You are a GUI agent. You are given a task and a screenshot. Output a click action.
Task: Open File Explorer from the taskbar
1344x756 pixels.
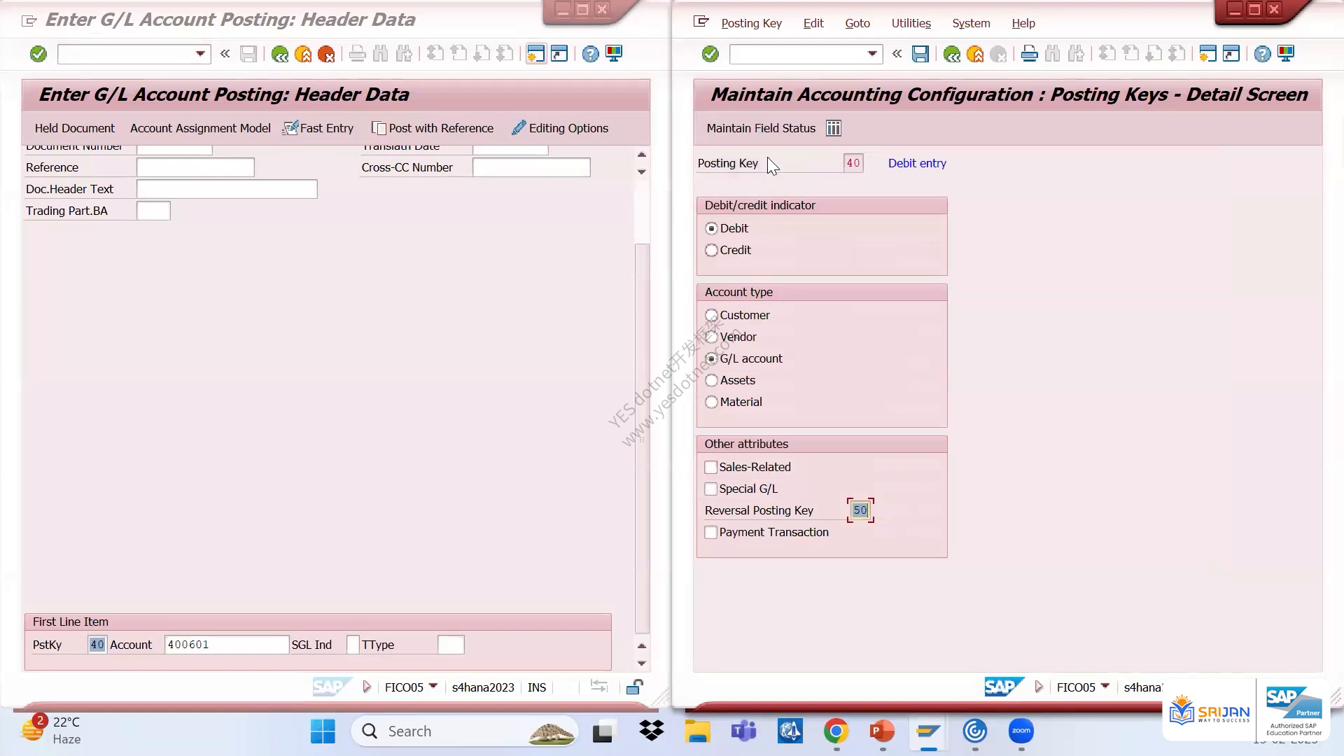point(697,731)
